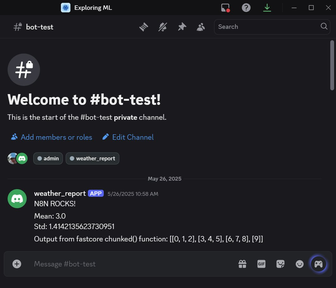
Task: Open the GIF picker
Action: pos(261,264)
